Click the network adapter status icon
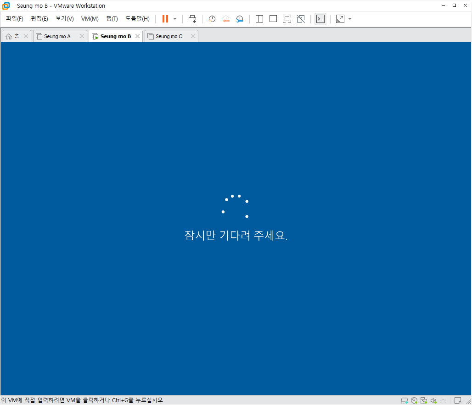Viewport: 472px width, 405px height. 424,400
